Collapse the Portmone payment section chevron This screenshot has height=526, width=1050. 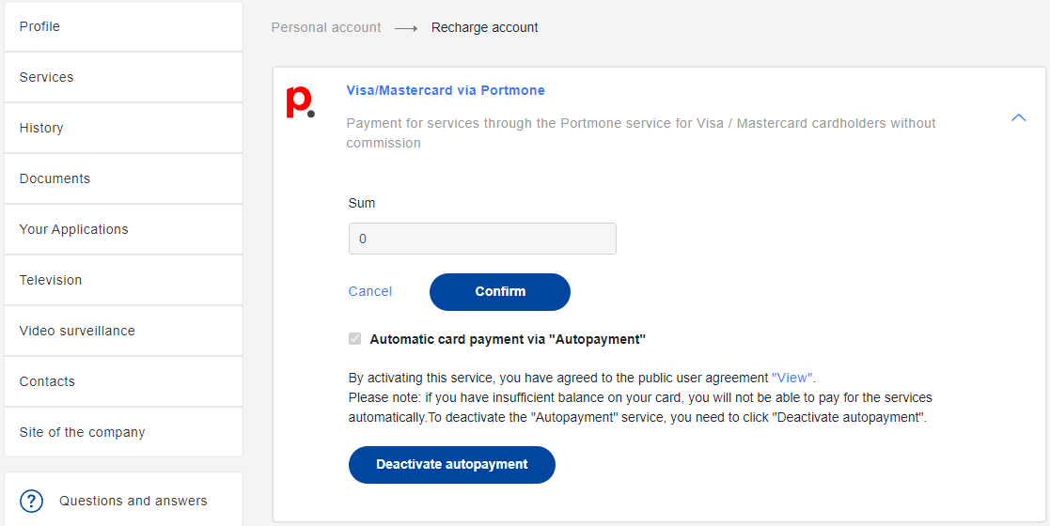tap(1019, 117)
